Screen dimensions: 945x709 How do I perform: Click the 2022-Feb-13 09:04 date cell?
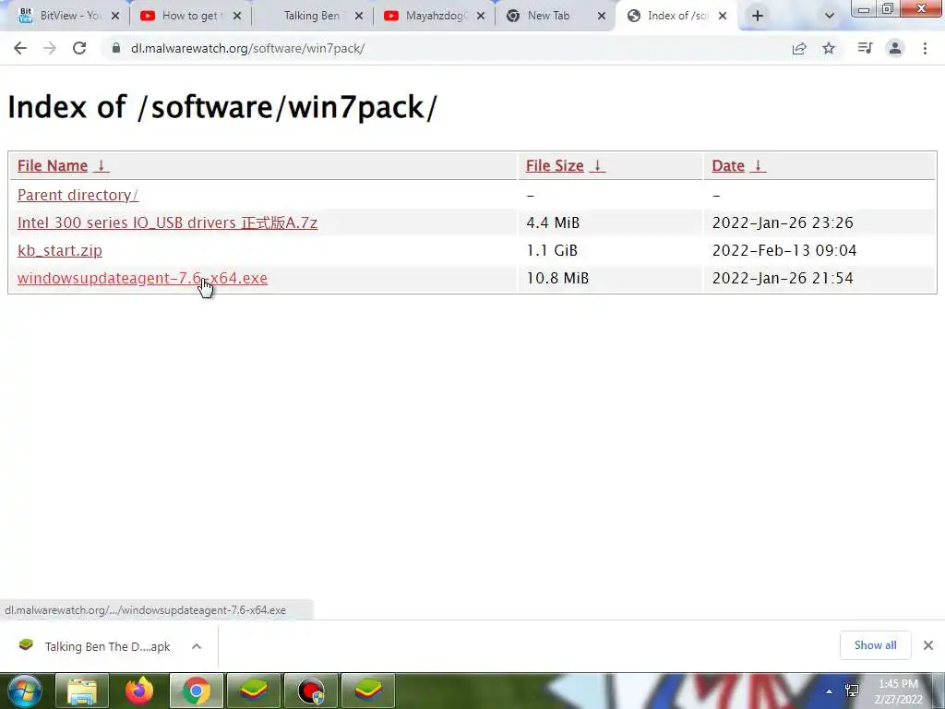[784, 251]
